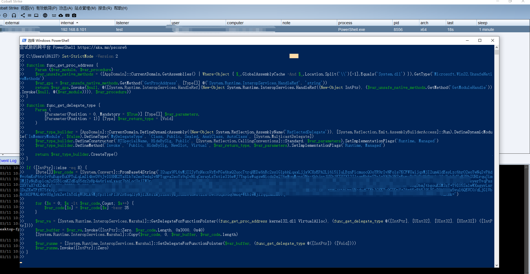Screen dimensions: 530x274
Task: Sort sessions by the process column
Action: tap(364, 23)
